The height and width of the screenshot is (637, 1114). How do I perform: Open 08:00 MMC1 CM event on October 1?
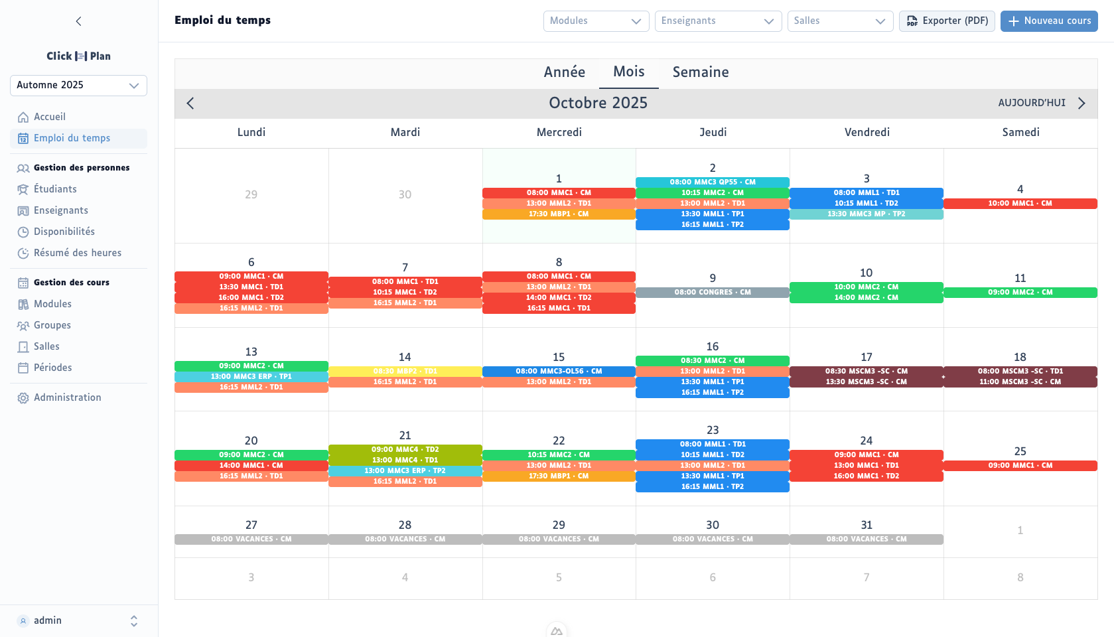coord(559,193)
